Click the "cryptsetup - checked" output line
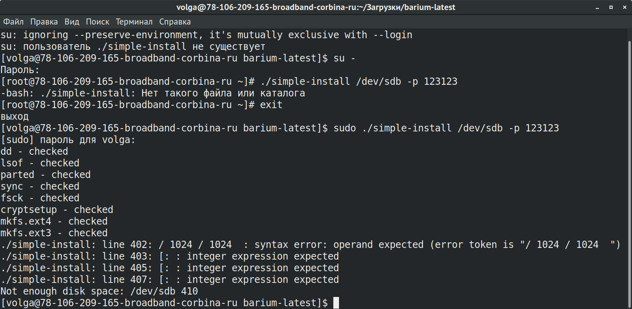The height and width of the screenshot is (309, 632). tap(57, 210)
